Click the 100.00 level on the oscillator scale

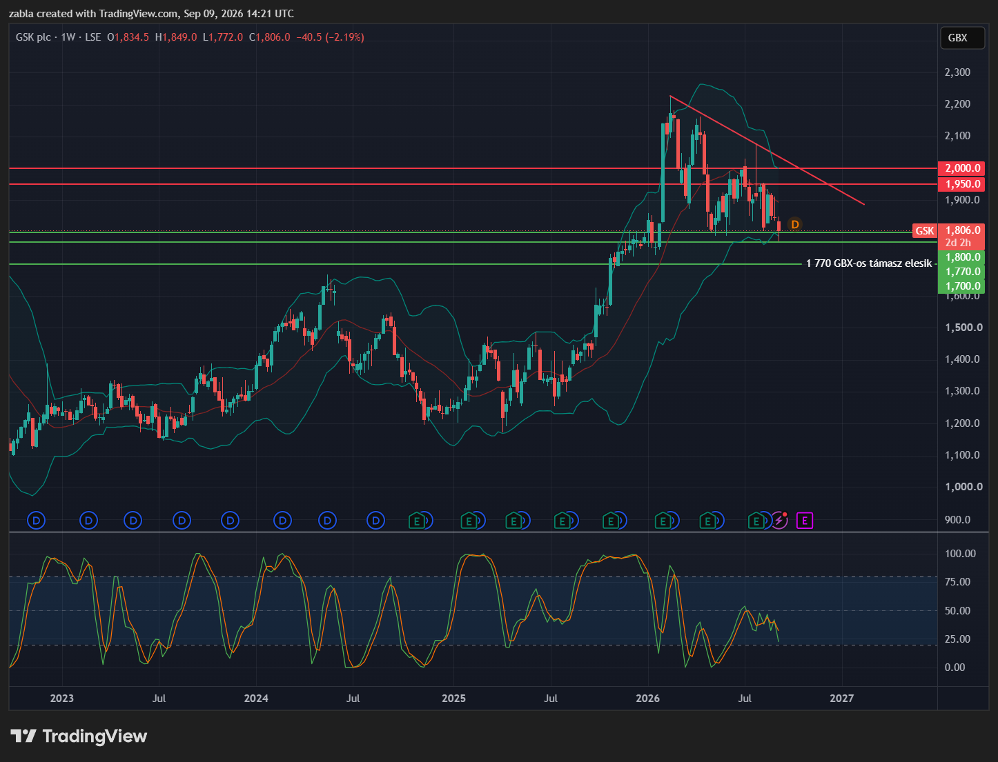click(961, 554)
